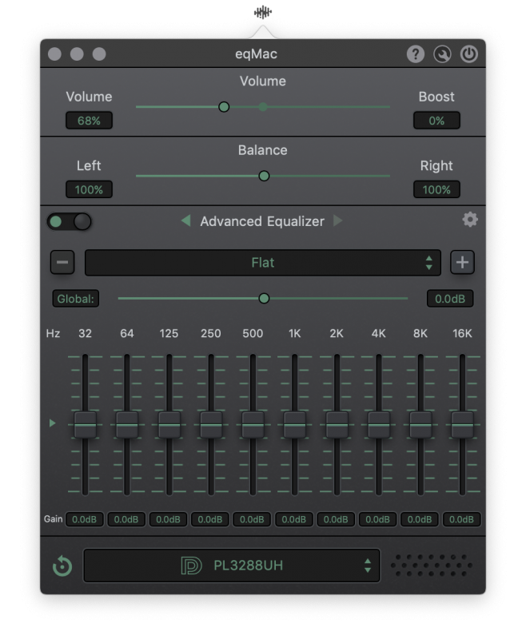Click the Global: label button

pos(75,299)
